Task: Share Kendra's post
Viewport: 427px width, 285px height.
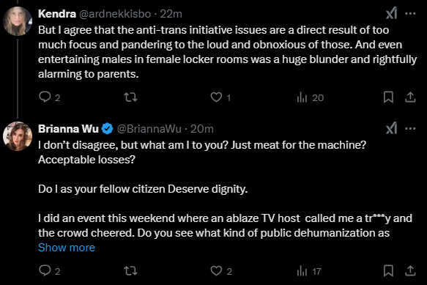Action: [x=410, y=97]
